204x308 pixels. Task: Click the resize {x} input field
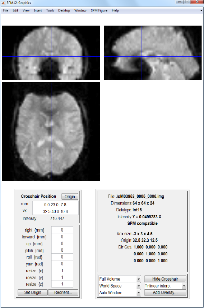62,271
